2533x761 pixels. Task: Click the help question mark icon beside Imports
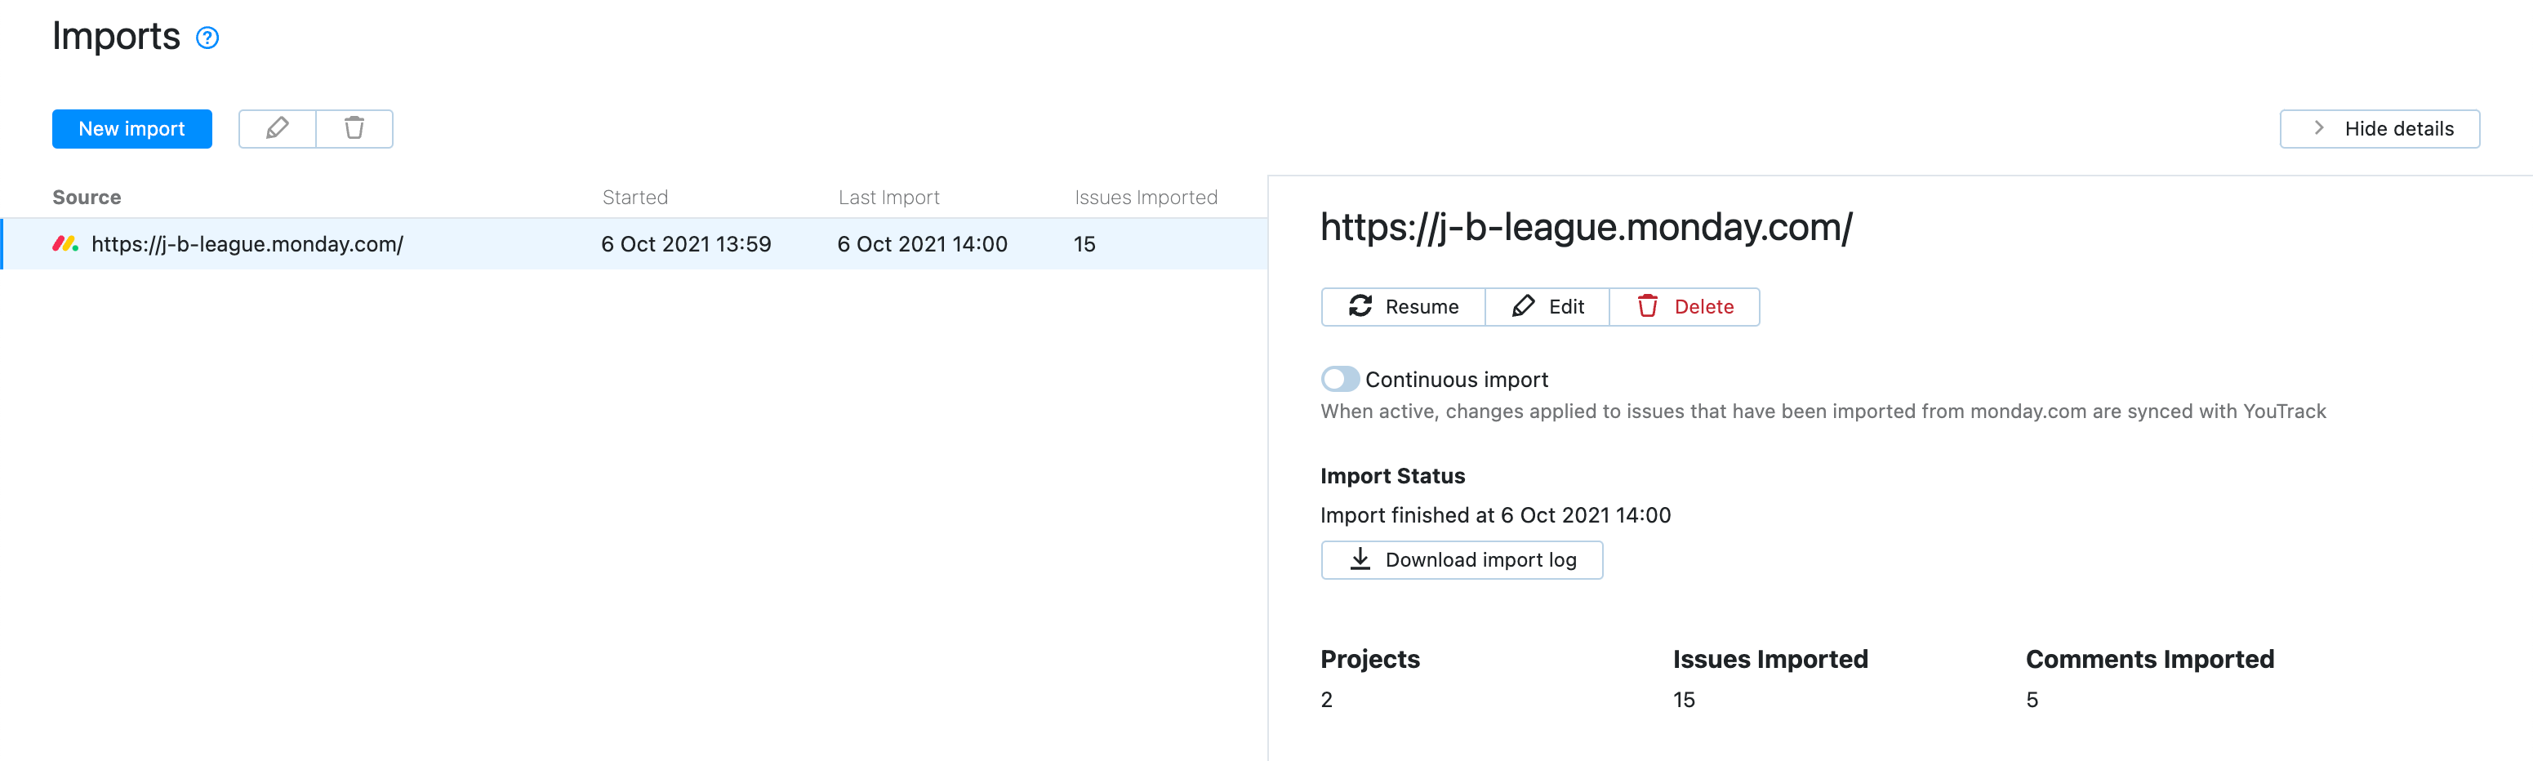207,38
